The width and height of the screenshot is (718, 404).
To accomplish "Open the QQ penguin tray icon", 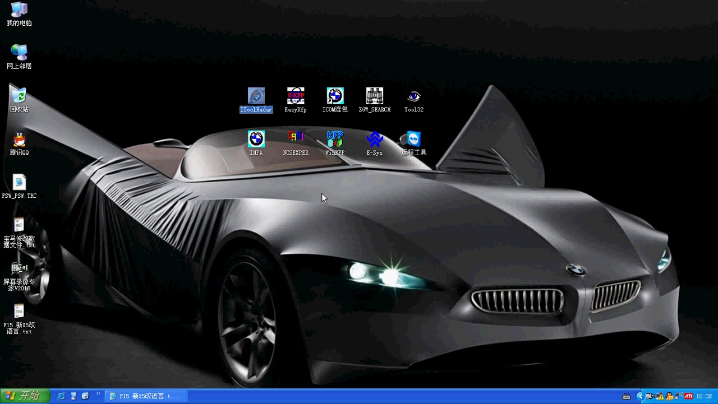I will pyautogui.click(x=670, y=396).
